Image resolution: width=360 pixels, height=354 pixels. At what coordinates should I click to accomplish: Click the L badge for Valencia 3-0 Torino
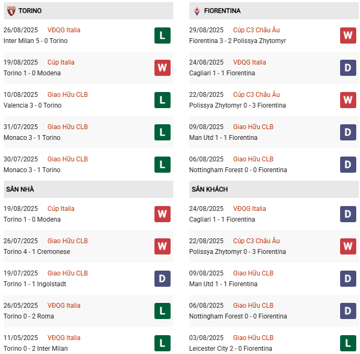coord(162,100)
